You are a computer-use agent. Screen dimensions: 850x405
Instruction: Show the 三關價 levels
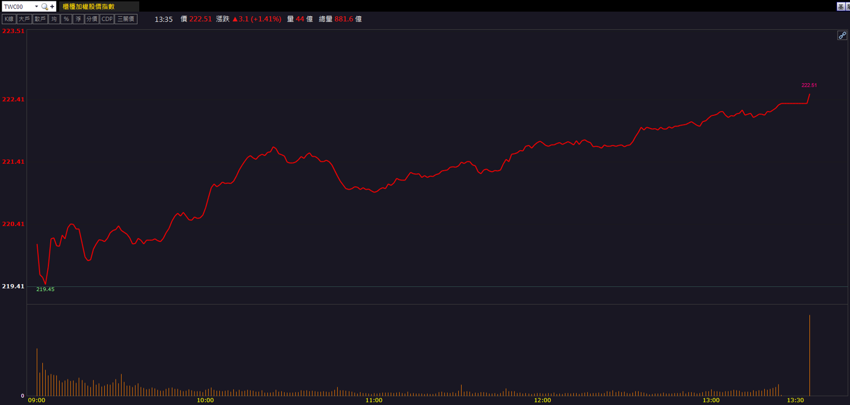tap(126, 19)
